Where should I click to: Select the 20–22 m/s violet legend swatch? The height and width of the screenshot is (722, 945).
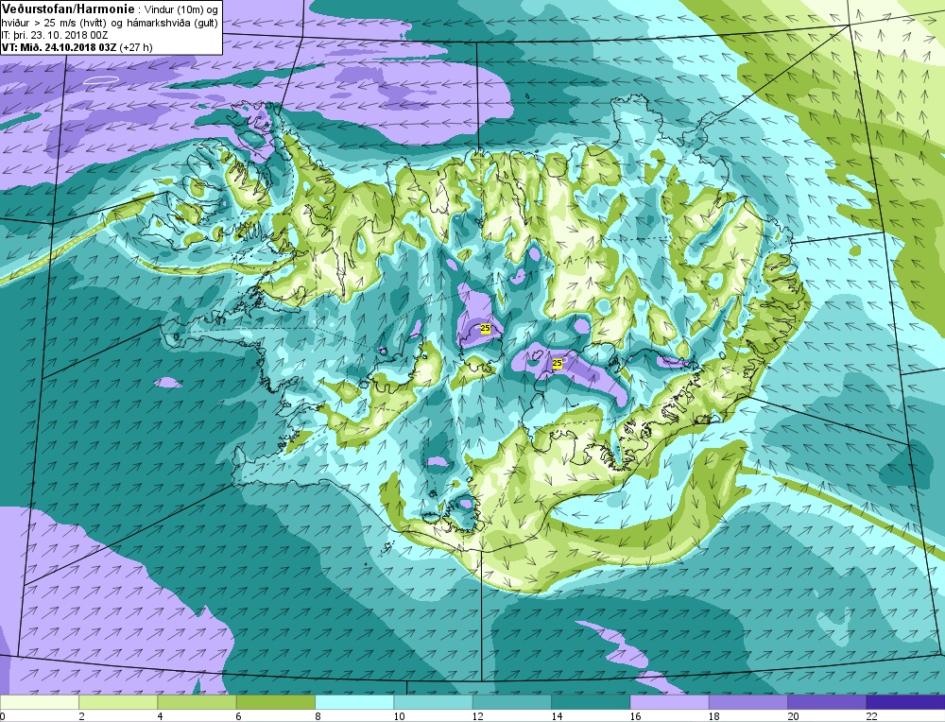click(827, 702)
